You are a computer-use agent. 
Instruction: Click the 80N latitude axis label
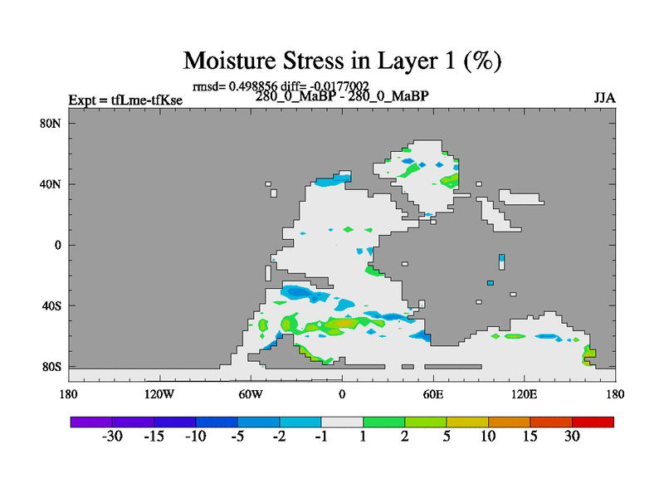coord(53,123)
